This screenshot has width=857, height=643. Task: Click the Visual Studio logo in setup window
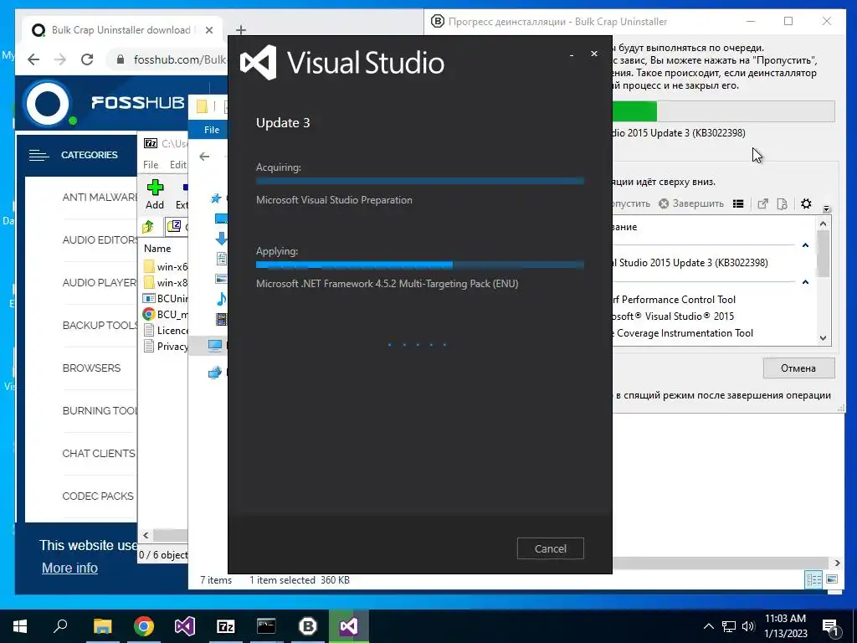click(342, 62)
